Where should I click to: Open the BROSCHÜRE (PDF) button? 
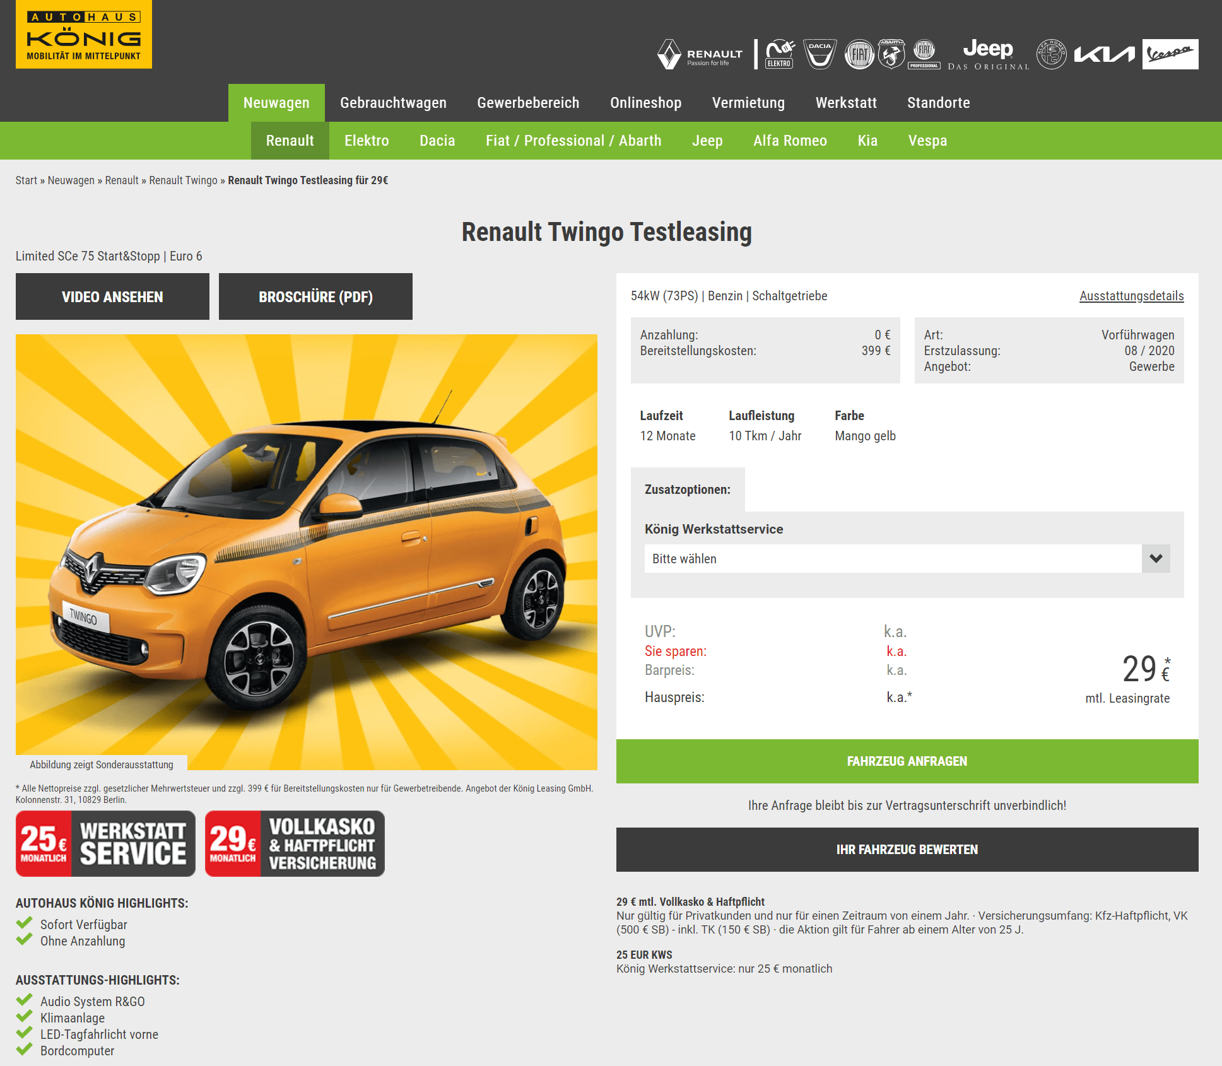pyautogui.click(x=315, y=296)
